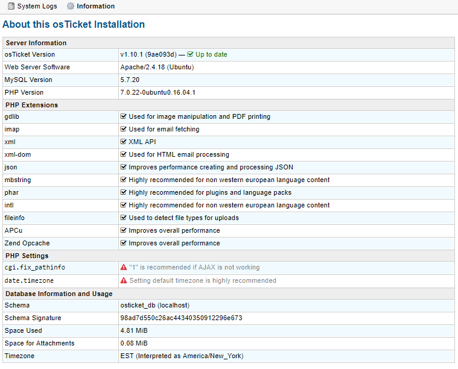Image resolution: width=458 pixels, height=369 pixels.
Task: Click the value Apache/2.4.18 (Ubuntu)
Action: click(157, 67)
